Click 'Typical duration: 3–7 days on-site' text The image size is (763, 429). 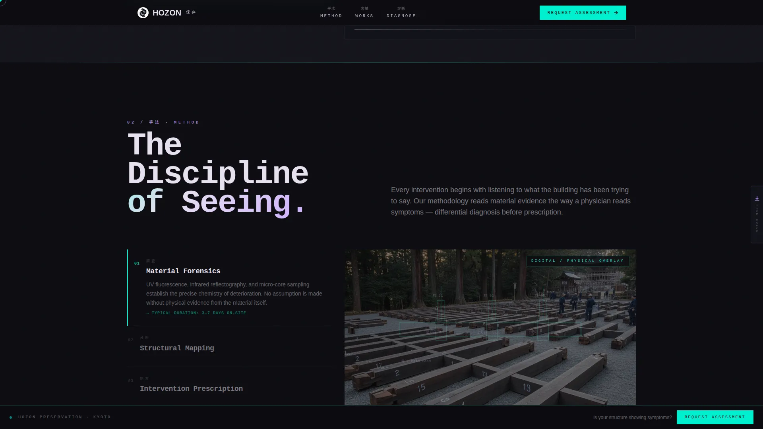coord(196,313)
